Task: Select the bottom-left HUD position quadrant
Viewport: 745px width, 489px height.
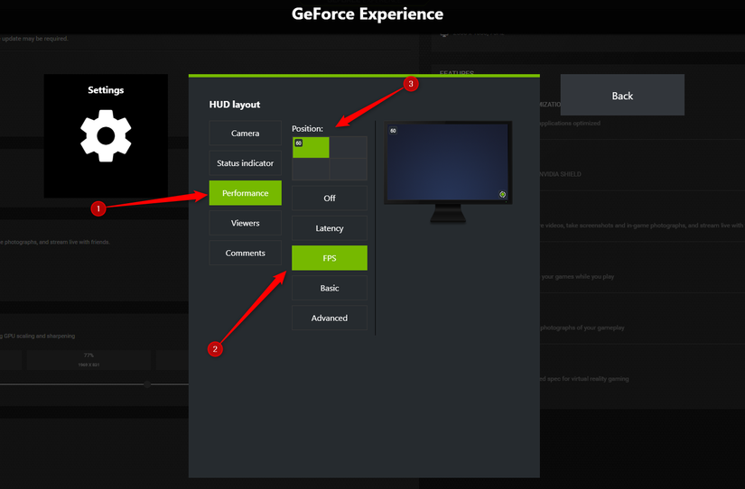Action: [311, 169]
